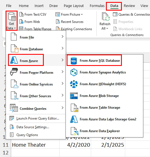The image size is (150, 157).
Task: Switch to the Draw ribbon tab
Action: [54, 6]
